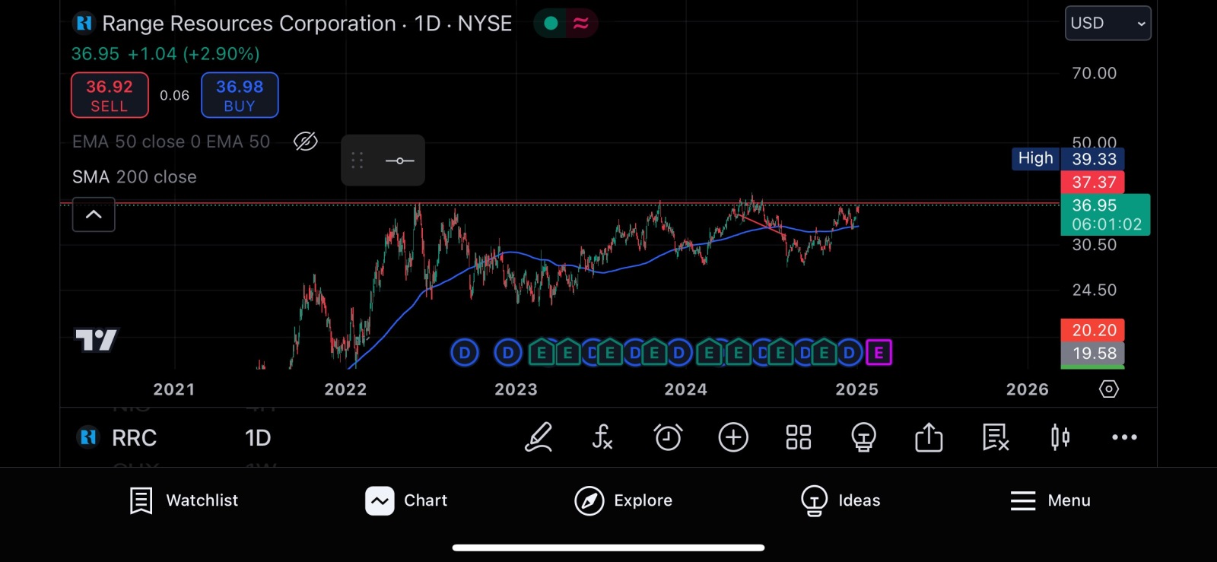Tap the 2022 label on time axis
The height and width of the screenshot is (562, 1217).
pos(346,389)
